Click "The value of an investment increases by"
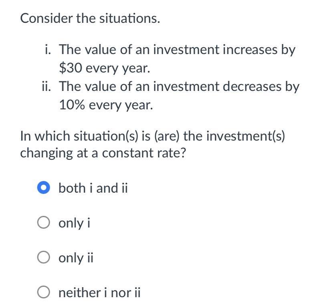The image size is (331, 306). click(x=177, y=50)
